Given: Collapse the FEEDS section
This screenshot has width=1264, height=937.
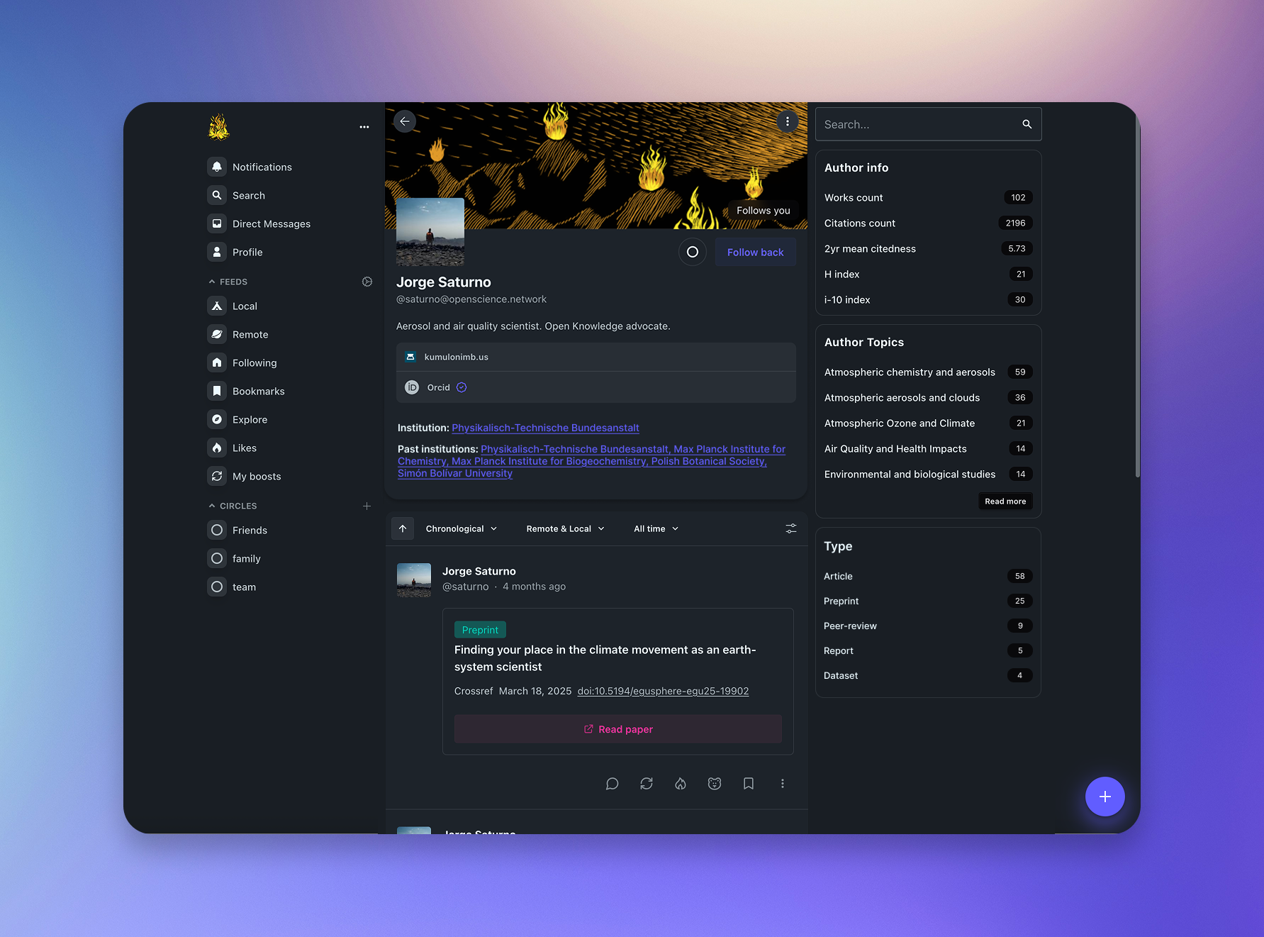Looking at the screenshot, I should click(212, 282).
